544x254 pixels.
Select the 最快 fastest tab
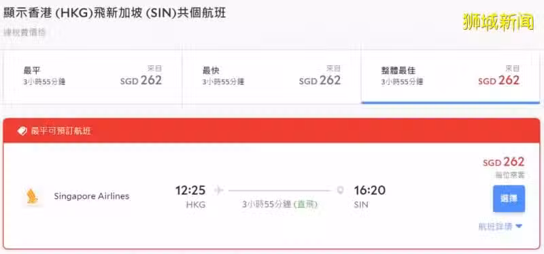point(271,77)
